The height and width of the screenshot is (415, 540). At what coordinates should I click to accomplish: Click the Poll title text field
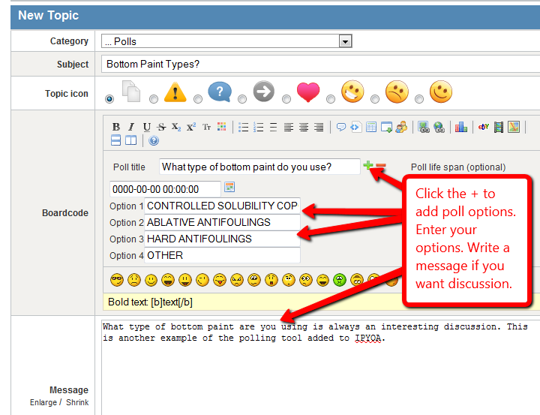pyautogui.click(x=259, y=167)
